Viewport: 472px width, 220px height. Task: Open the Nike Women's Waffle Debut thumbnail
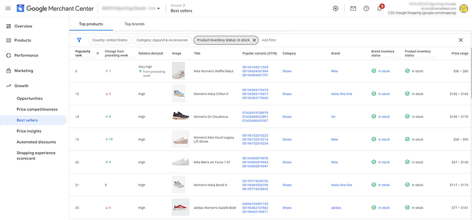pos(178,71)
